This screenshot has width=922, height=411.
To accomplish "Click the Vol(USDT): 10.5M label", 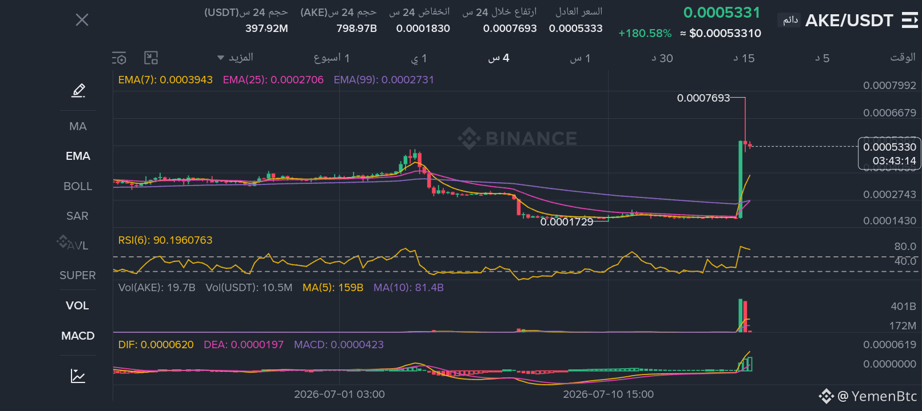I will [x=249, y=288].
